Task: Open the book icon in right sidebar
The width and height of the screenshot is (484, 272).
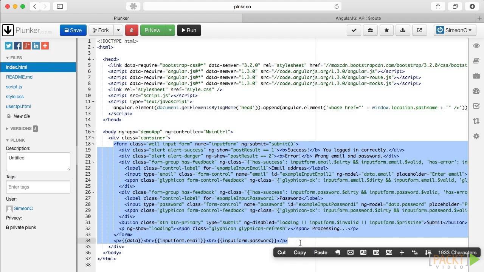Action: click(x=476, y=60)
